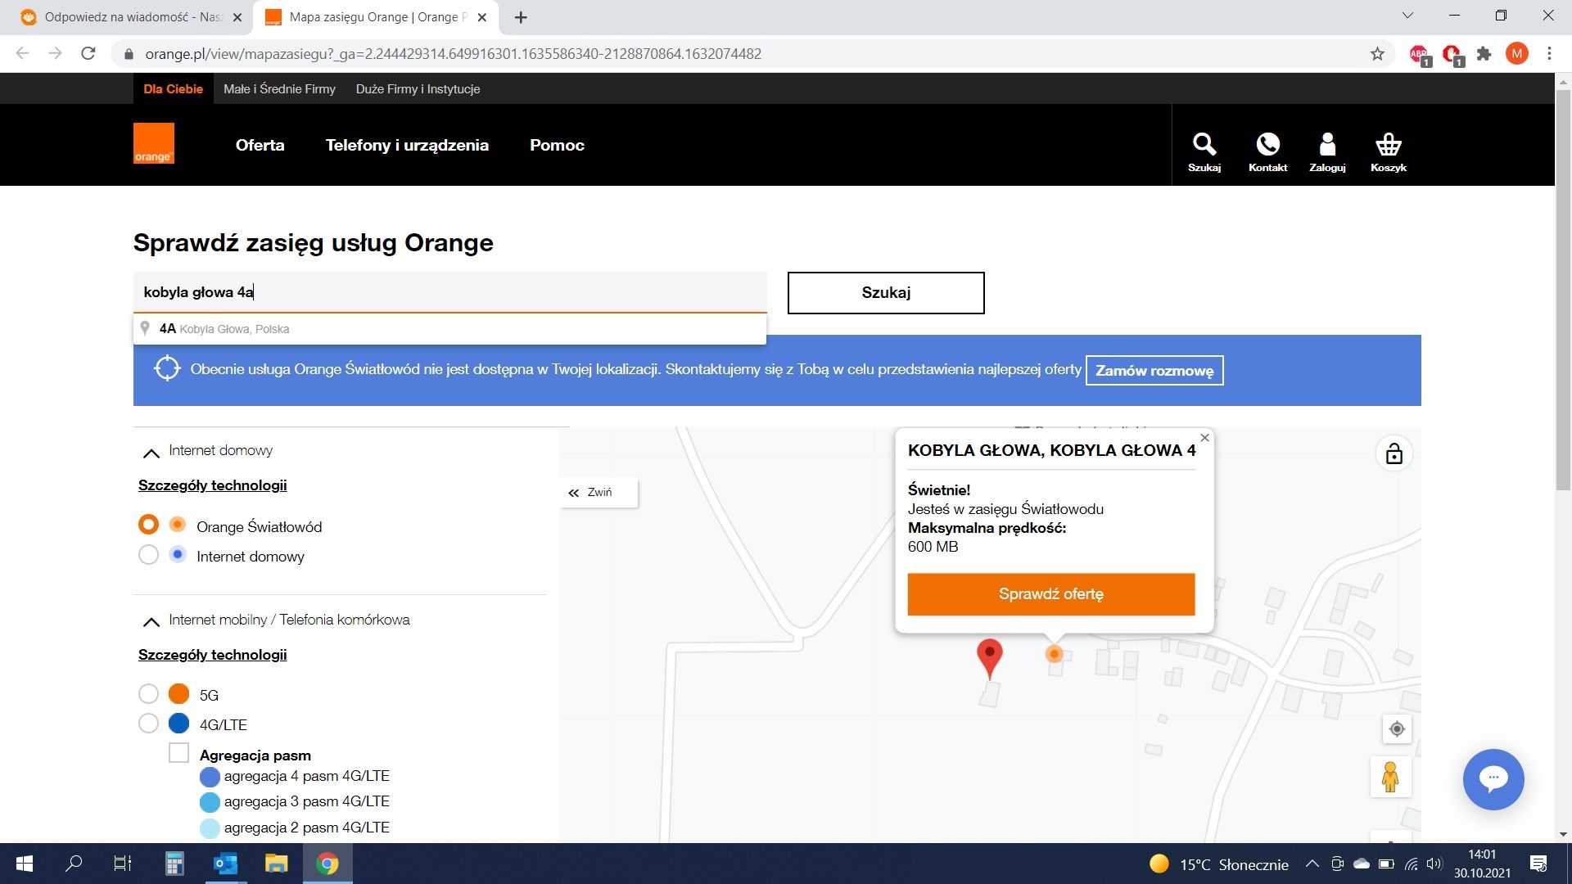The width and height of the screenshot is (1572, 884).
Task: Click the orange Sprawdź ofertę button
Action: coord(1050,594)
